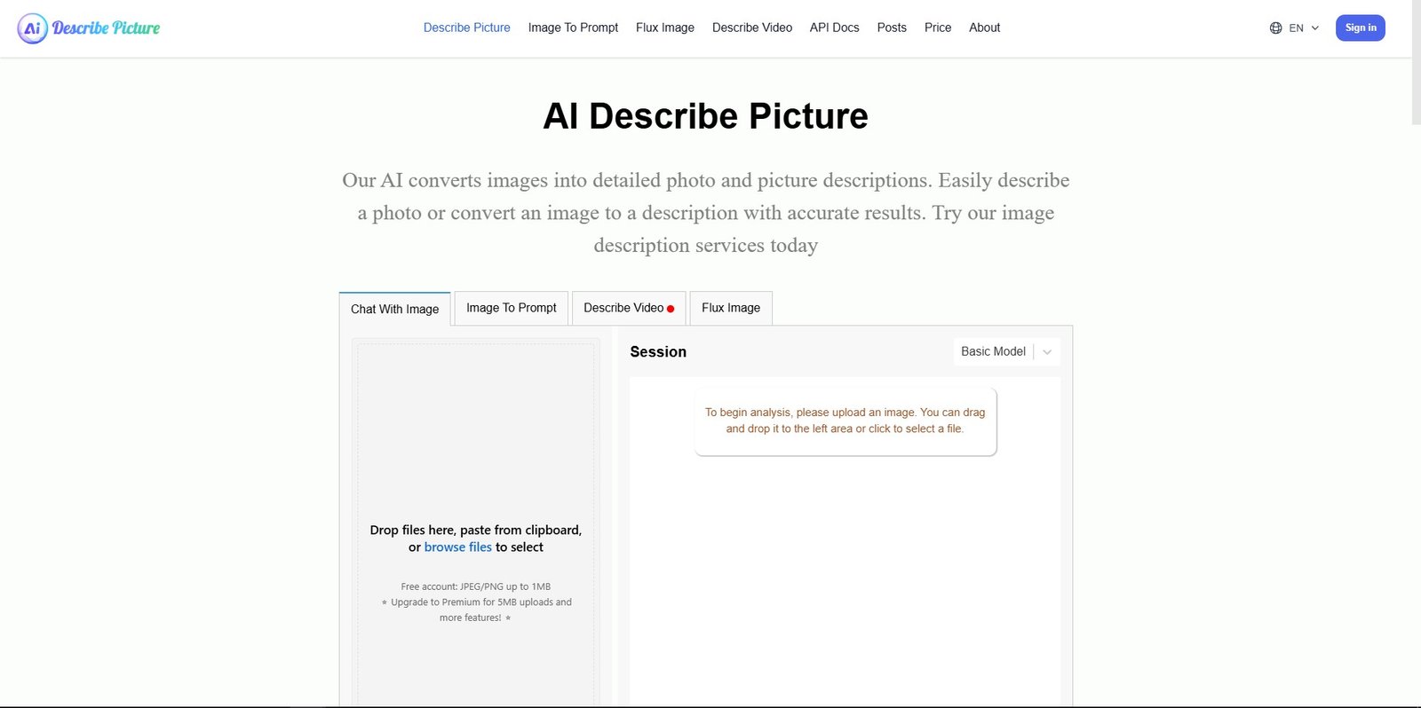The width and height of the screenshot is (1421, 708).
Task: Switch to the Image To Prompt tab
Action: pos(511,308)
